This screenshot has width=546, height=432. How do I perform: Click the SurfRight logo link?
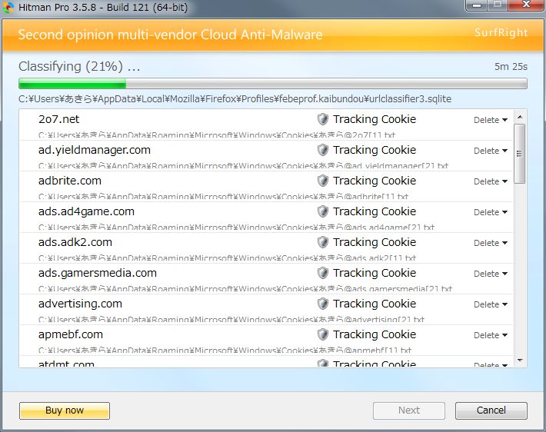click(x=501, y=34)
